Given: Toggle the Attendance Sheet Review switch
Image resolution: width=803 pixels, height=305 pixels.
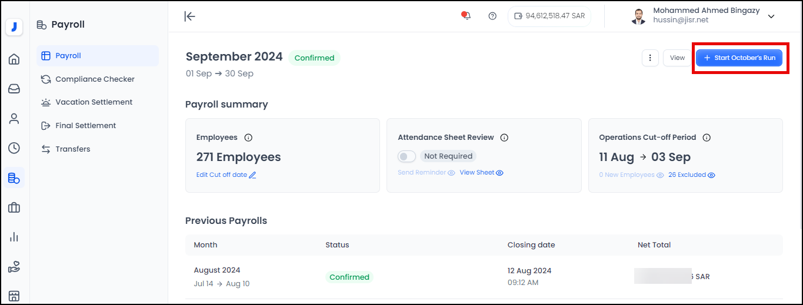Looking at the screenshot, I should click(x=407, y=156).
